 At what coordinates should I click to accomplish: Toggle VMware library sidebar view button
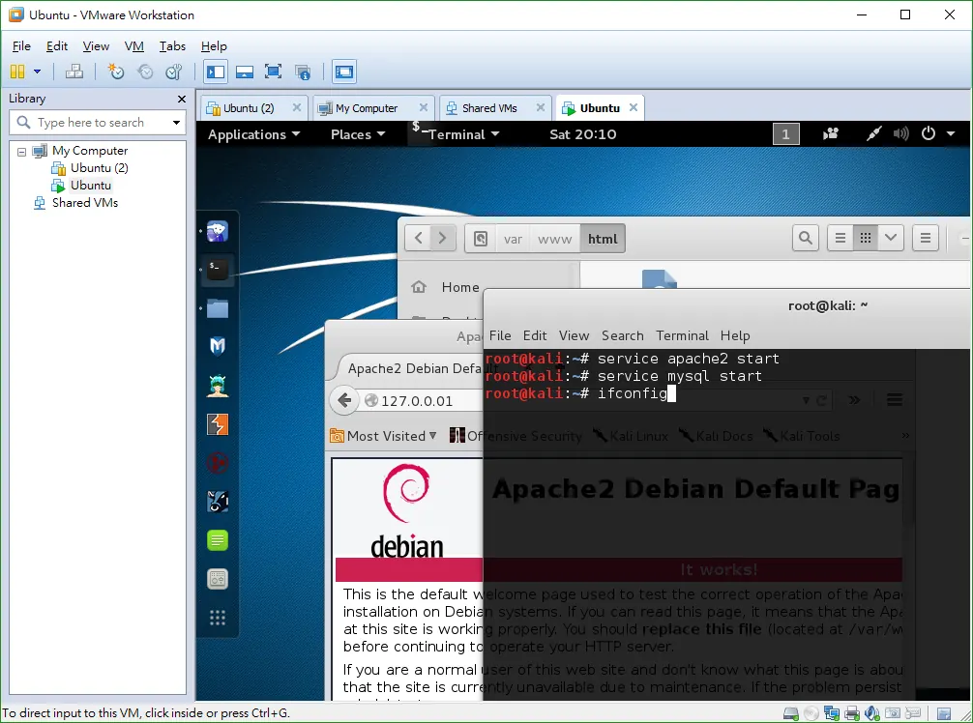pyautogui.click(x=216, y=72)
